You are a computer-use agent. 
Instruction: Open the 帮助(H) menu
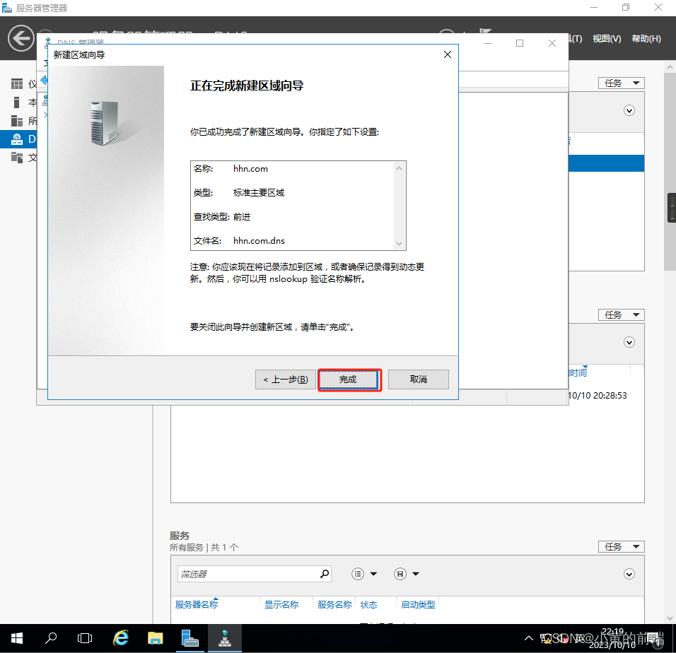646,39
